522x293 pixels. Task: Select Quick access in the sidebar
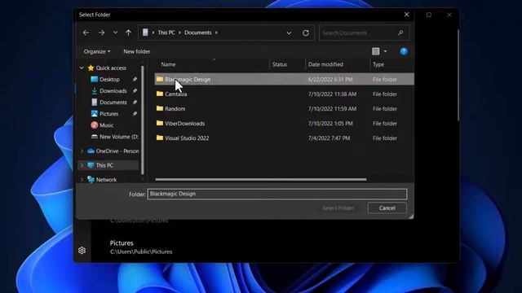[x=111, y=68]
